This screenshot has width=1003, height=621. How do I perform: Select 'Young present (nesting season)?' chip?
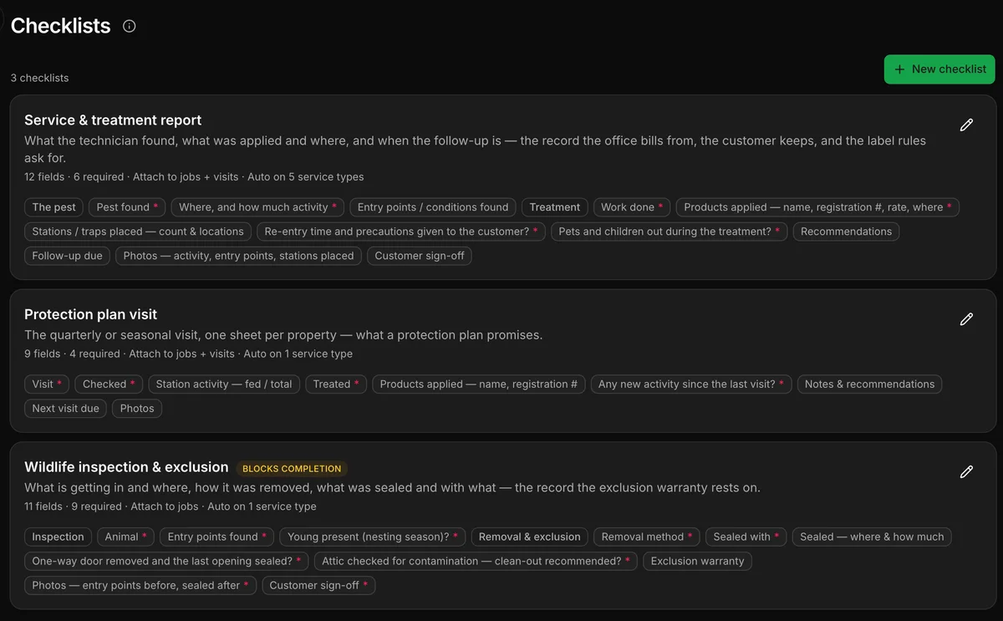click(x=372, y=537)
